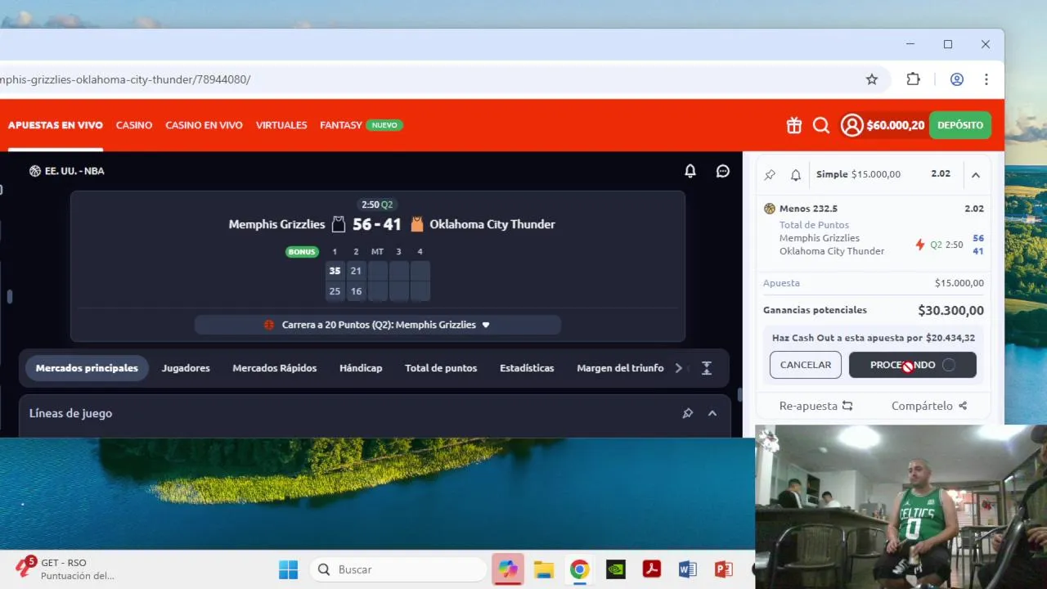The height and width of the screenshot is (589, 1047).
Task: Click the match notification bell icon
Action: (x=690, y=171)
